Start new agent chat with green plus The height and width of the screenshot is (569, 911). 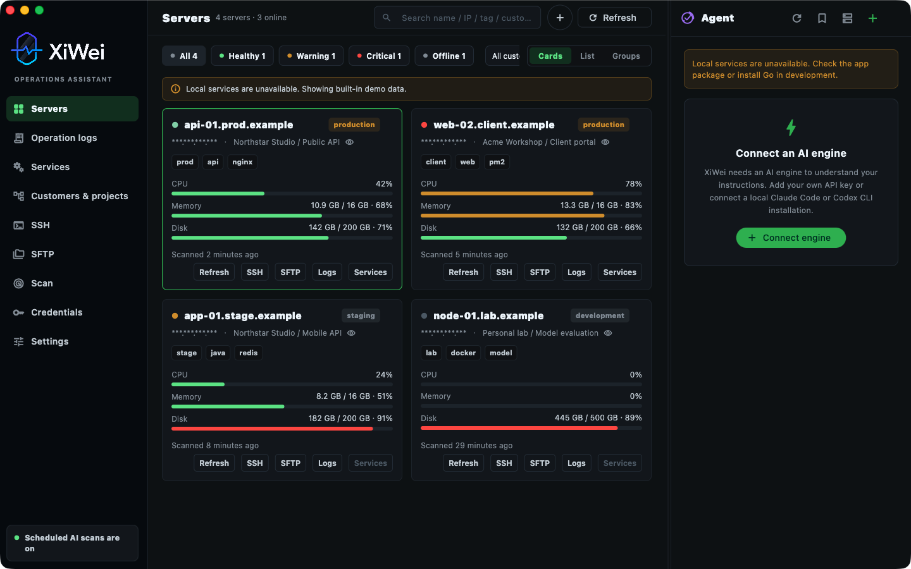click(x=873, y=18)
